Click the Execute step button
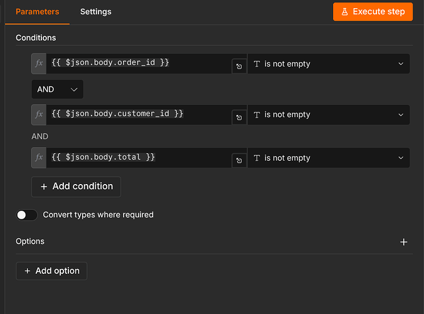Viewport: 424px width, 314px height. [x=373, y=12]
